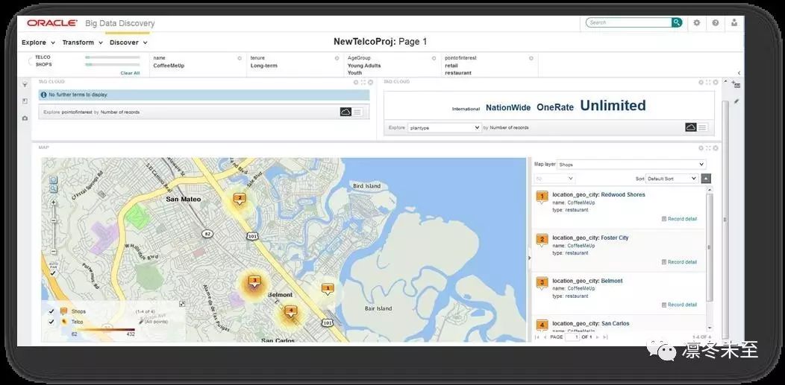Switch plantype tag cloud to list view
Screen dimensions: 785x385
pos(702,127)
